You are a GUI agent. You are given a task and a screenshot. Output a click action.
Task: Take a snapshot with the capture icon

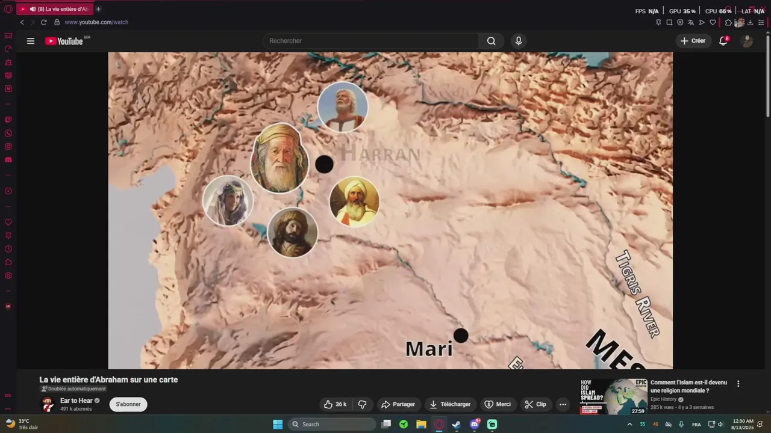tap(669, 22)
